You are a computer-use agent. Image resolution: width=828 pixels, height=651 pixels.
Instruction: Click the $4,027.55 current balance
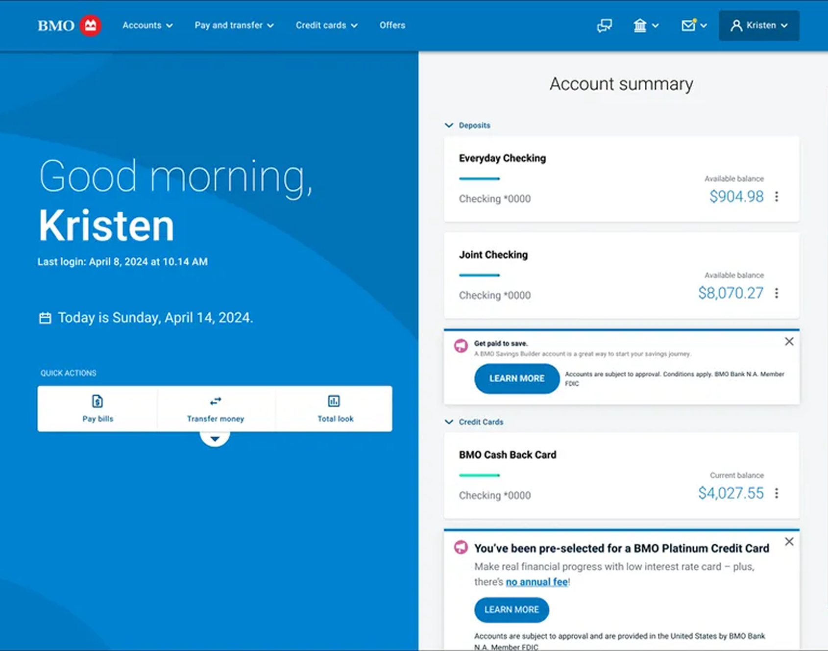[x=731, y=493]
